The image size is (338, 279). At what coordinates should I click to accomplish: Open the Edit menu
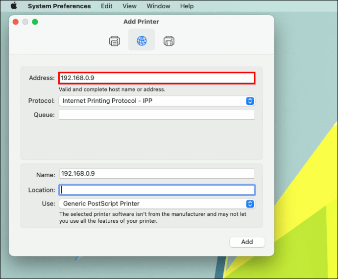(106, 6)
